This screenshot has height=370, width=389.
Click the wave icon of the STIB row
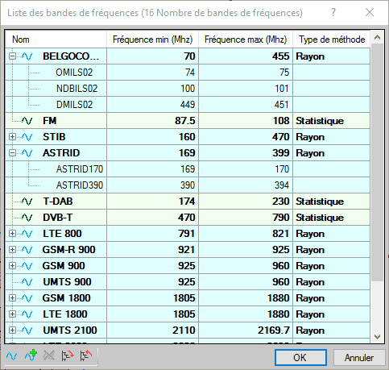click(27, 137)
